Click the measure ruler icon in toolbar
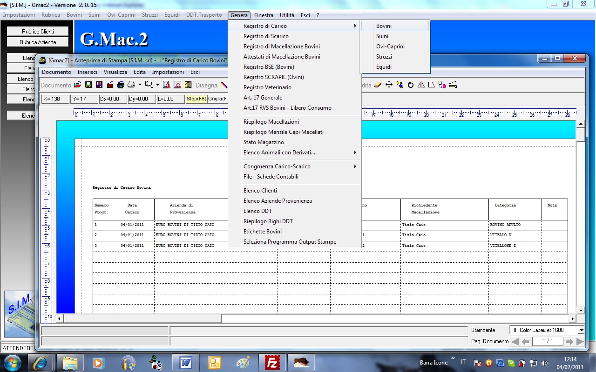This screenshot has height=372, width=596. pyautogui.click(x=453, y=85)
